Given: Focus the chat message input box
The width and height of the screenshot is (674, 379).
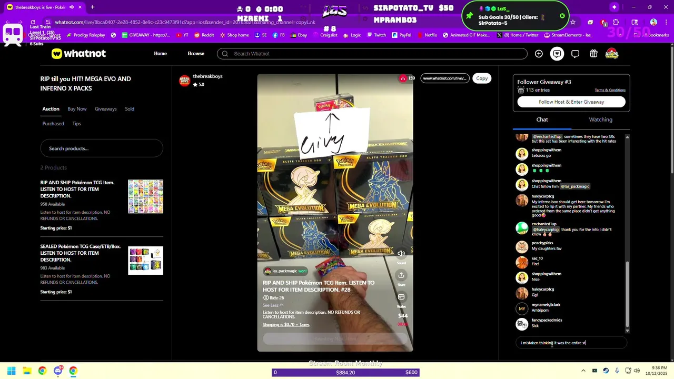Looking at the screenshot, I should 571,343.
